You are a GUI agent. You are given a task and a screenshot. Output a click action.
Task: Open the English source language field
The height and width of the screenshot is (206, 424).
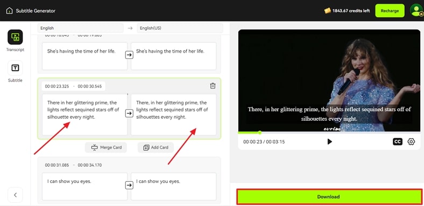tap(81, 28)
